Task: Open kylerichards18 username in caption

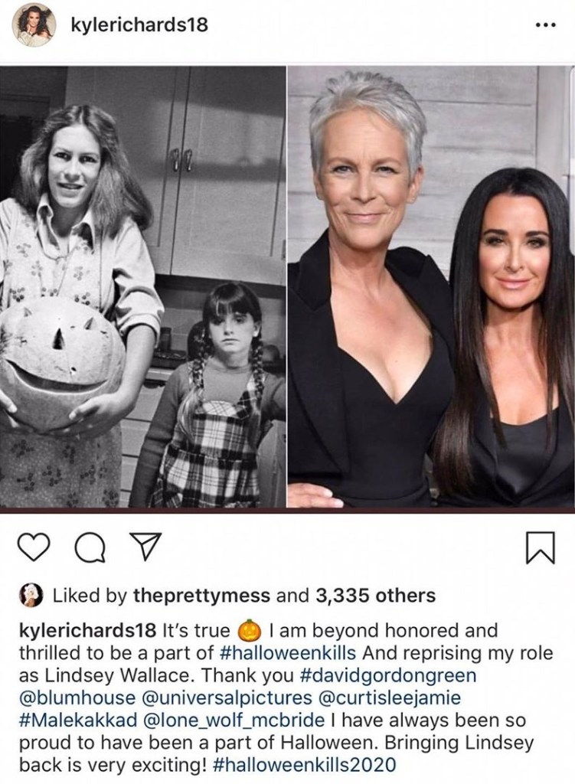Action: tap(87, 631)
